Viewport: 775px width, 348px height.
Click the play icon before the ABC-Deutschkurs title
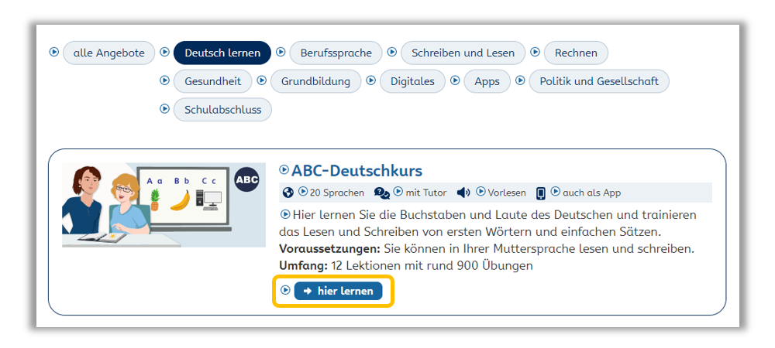pos(284,170)
